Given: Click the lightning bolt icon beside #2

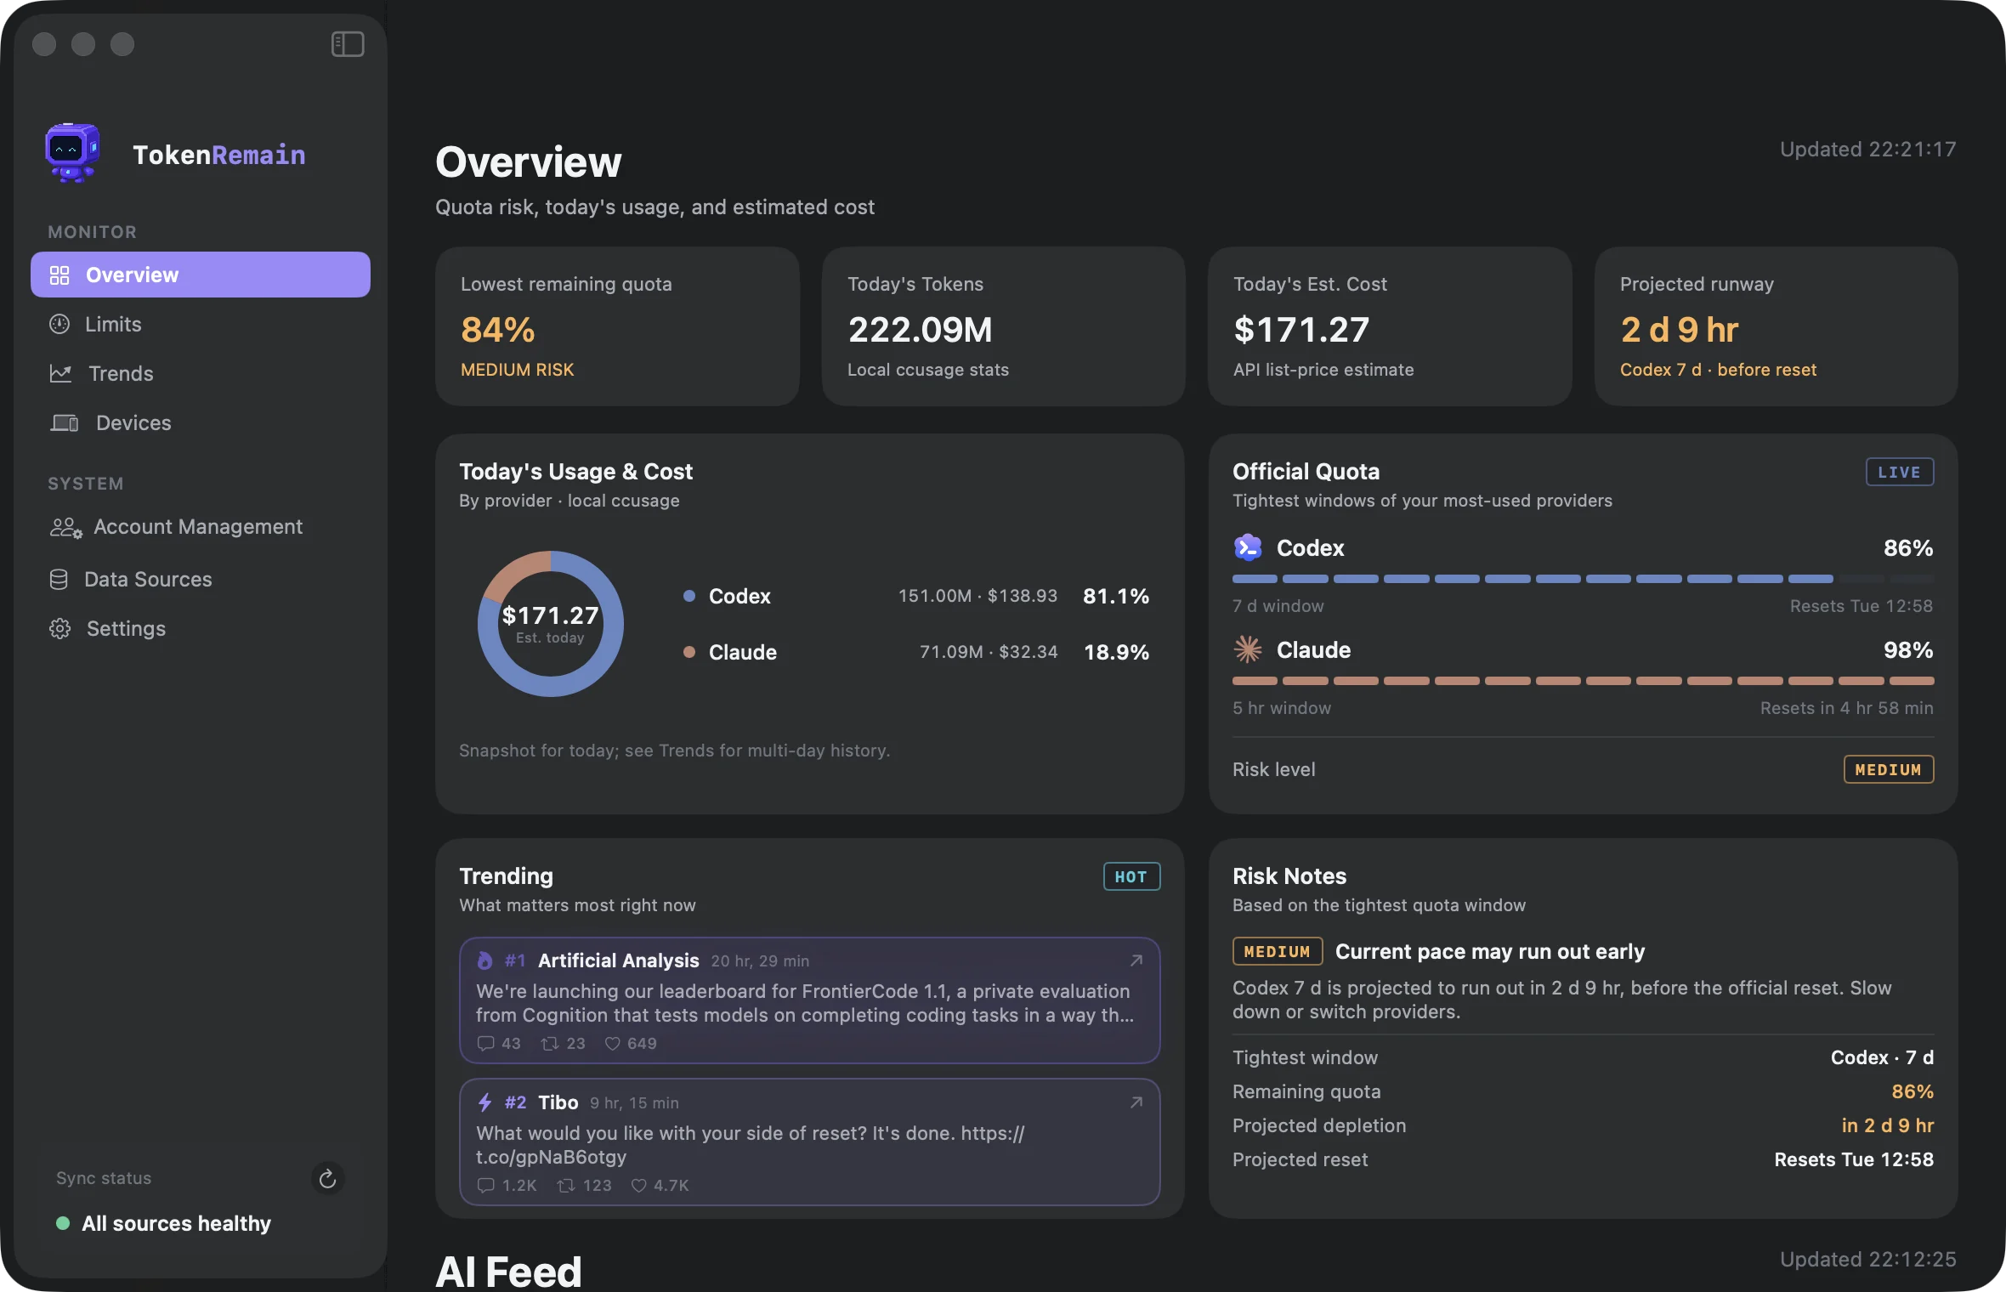Looking at the screenshot, I should (485, 1102).
